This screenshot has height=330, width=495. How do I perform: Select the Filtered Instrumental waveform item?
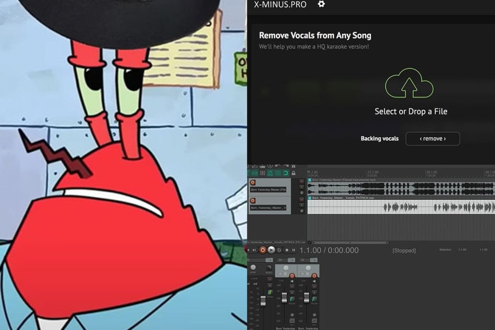coord(401,188)
